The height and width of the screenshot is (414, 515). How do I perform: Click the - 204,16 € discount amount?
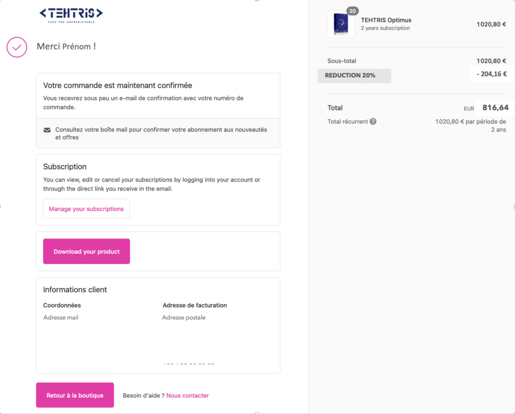(x=491, y=74)
